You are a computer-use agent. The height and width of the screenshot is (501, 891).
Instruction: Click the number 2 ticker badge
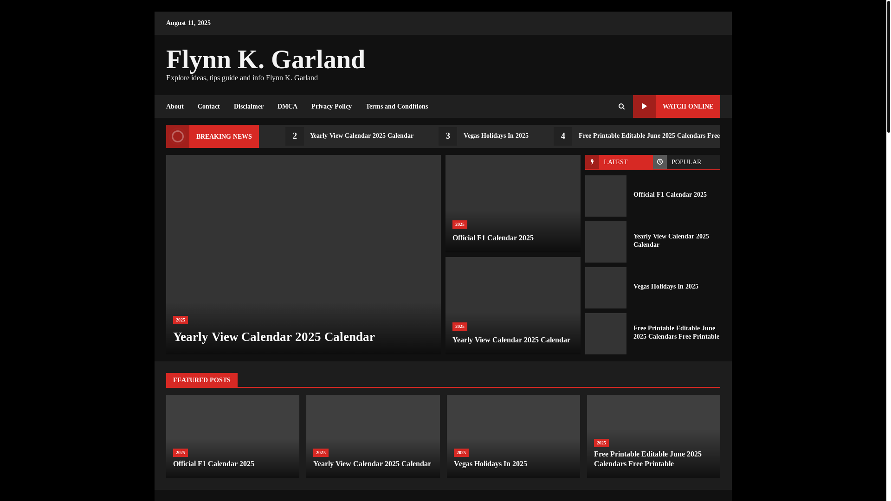(x=295, y=136)
